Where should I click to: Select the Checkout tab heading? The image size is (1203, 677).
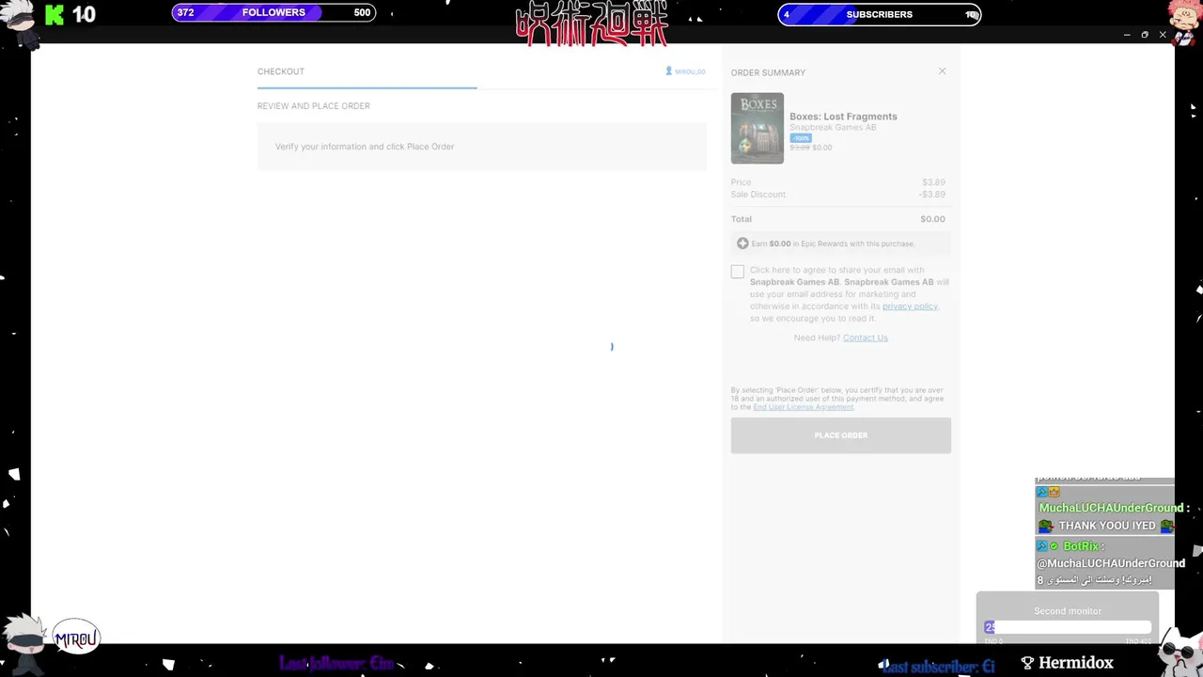tap(281, 71)
